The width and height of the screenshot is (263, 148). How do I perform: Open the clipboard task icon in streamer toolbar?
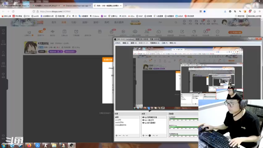pyautogui.click(x=64, y=32)
